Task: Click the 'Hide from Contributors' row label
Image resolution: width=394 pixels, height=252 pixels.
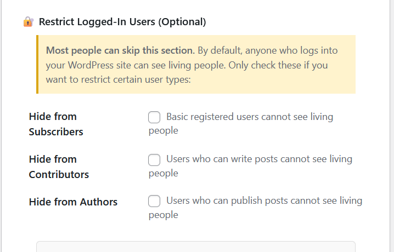Action: pyautogui.click(x=58, y=167)
